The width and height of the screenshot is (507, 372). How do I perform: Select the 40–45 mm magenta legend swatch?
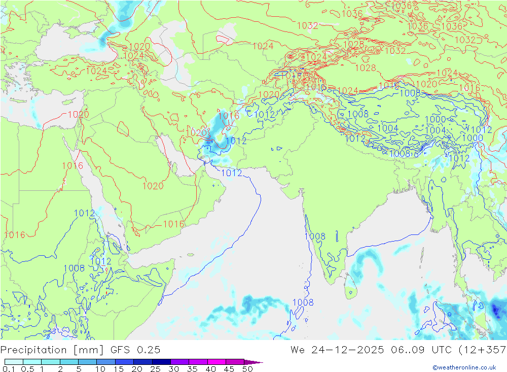216,362
